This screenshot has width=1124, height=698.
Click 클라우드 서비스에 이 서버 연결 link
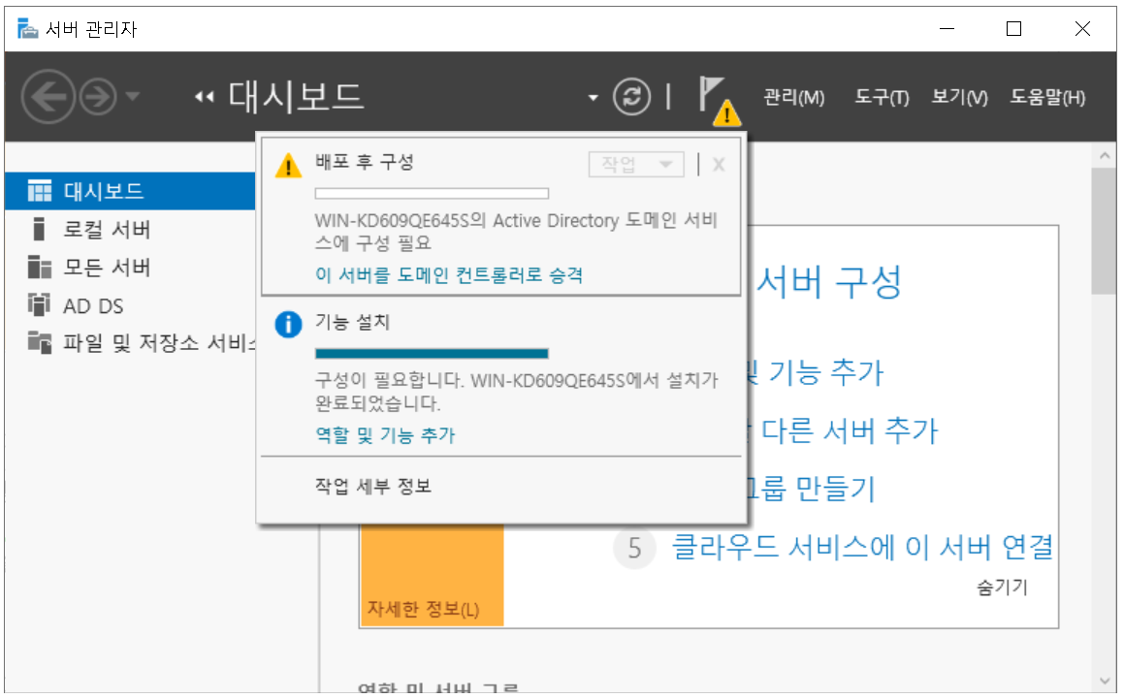click(861, 547)
